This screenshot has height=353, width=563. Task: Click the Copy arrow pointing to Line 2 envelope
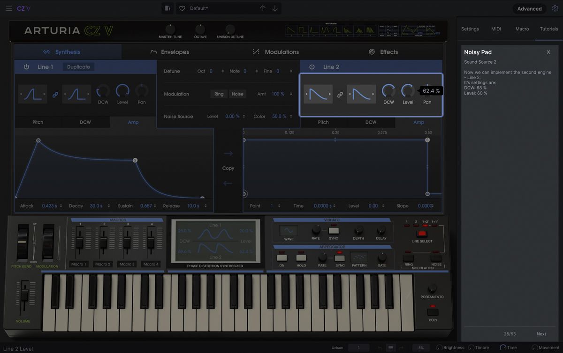click(228, 153)
